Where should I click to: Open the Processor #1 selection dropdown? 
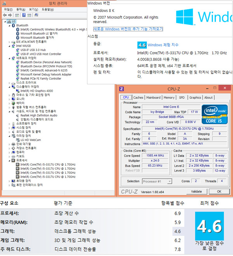point(170,181)
